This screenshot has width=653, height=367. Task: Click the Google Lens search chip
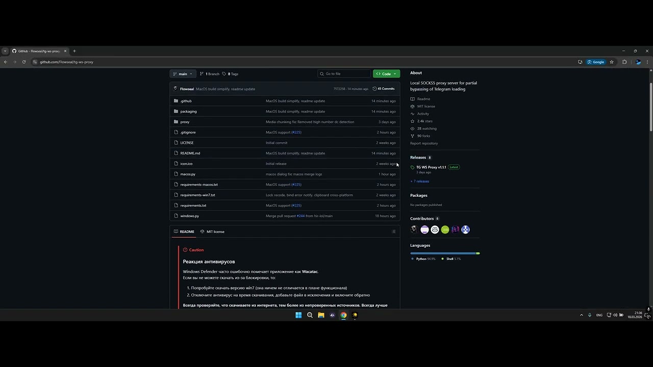[596, 62]
